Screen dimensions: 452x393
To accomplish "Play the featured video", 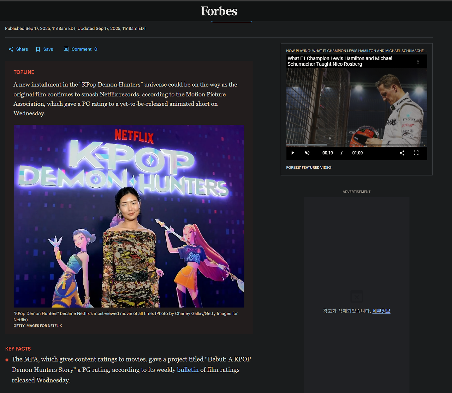I will [293, 153].
